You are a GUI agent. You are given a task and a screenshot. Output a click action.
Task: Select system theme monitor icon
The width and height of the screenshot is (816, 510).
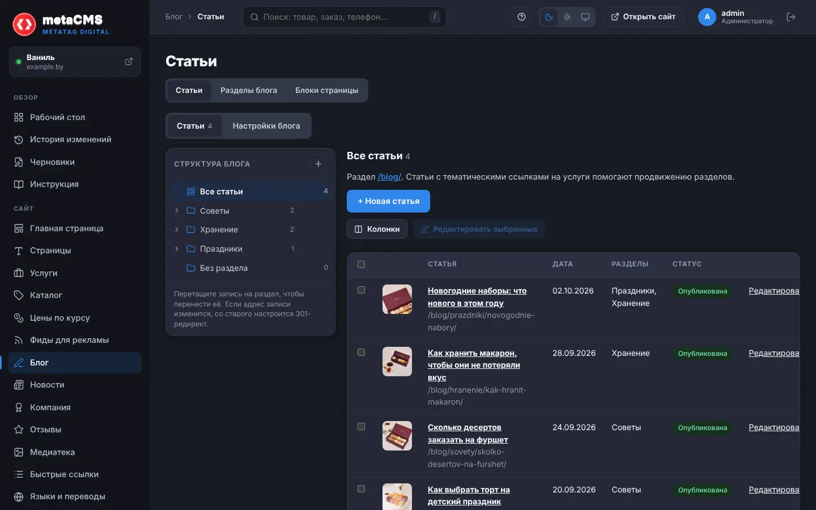pyautogui.click(x=585, y=17)
